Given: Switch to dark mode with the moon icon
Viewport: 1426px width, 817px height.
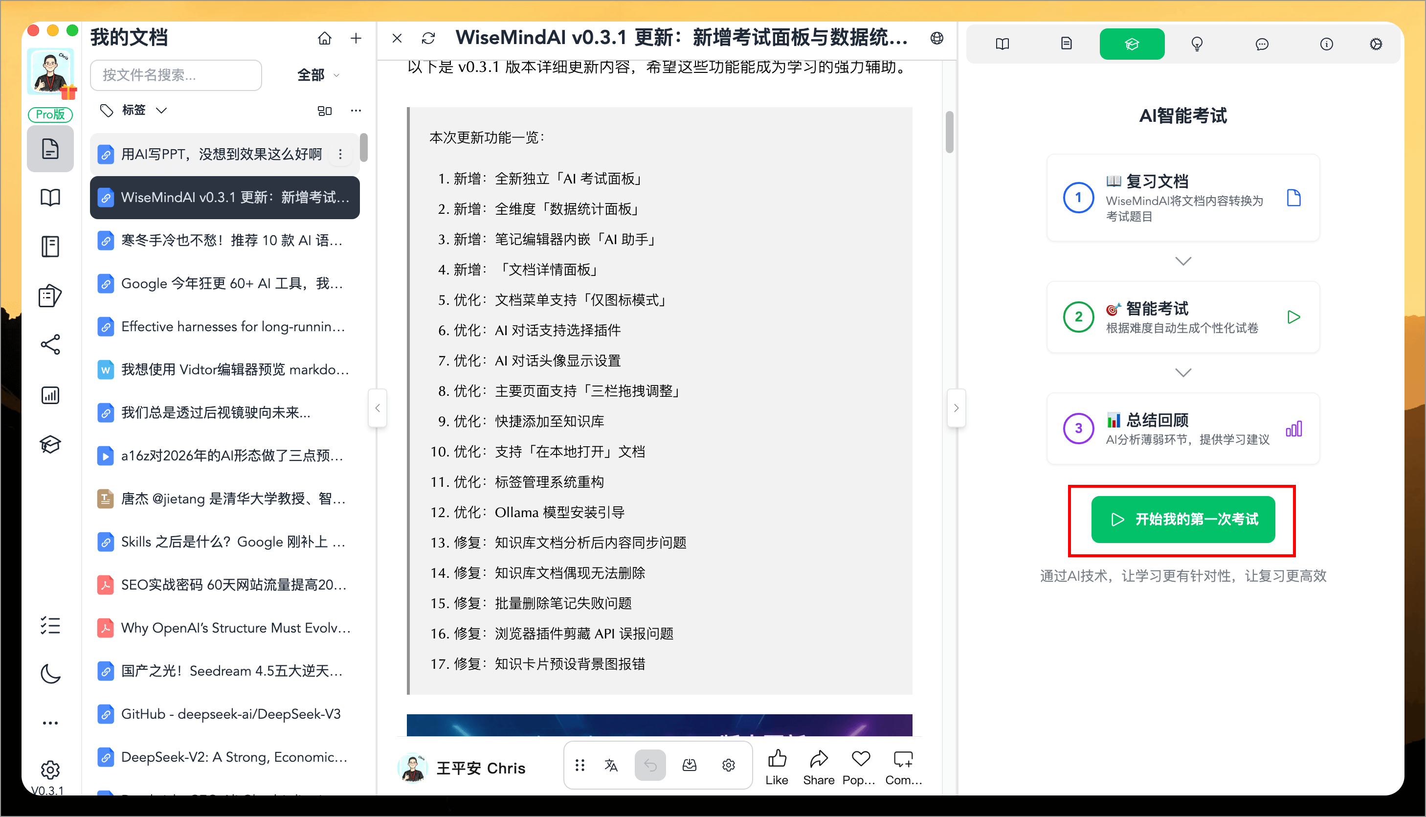Looking at the screenshot, I should point(50,674).
